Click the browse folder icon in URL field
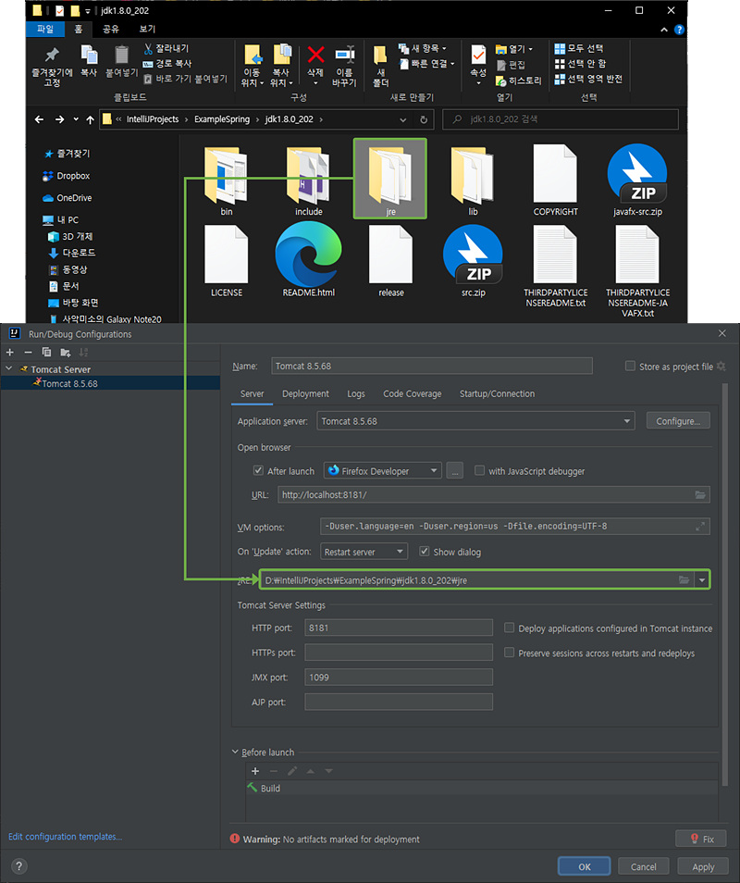 tap(700, 495)
